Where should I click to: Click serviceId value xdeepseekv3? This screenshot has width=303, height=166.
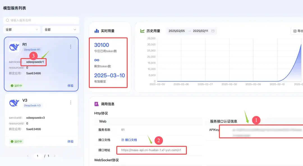pos(36,118)
